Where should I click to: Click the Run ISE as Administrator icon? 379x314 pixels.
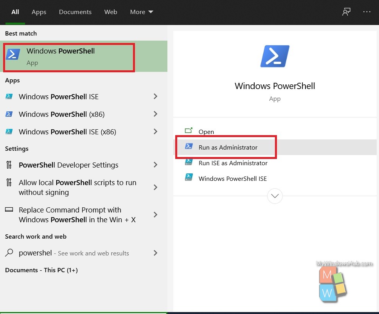click(189, 162)
